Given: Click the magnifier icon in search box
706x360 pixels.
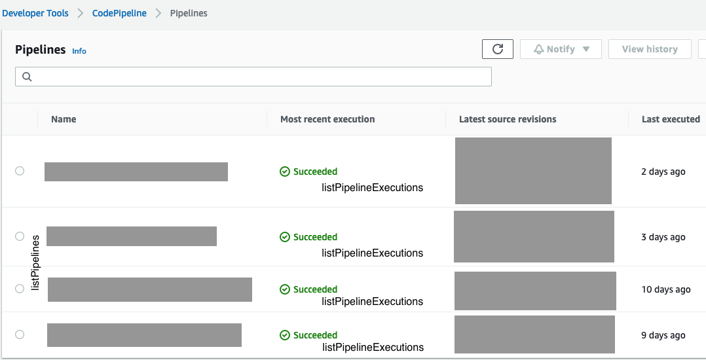Looking at the screenshot, I should tap(27, 77).
